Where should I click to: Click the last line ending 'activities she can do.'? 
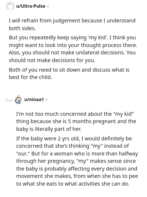[x=73, y=184]
